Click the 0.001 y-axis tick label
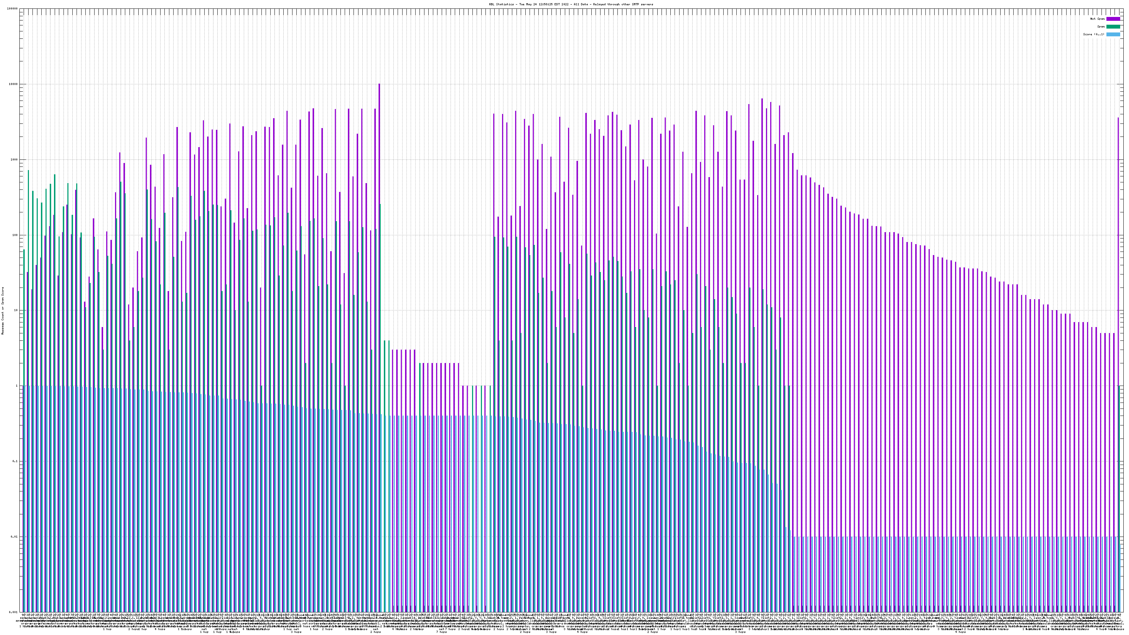The width and height of the screenshot is (1129, 635). (13, 612)
